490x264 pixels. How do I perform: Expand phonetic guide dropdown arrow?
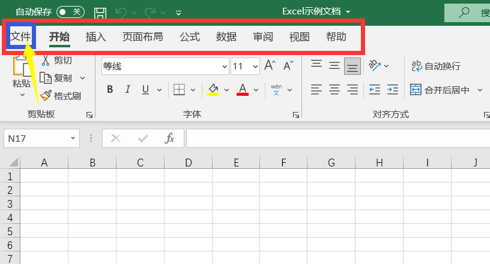[289, 90]
